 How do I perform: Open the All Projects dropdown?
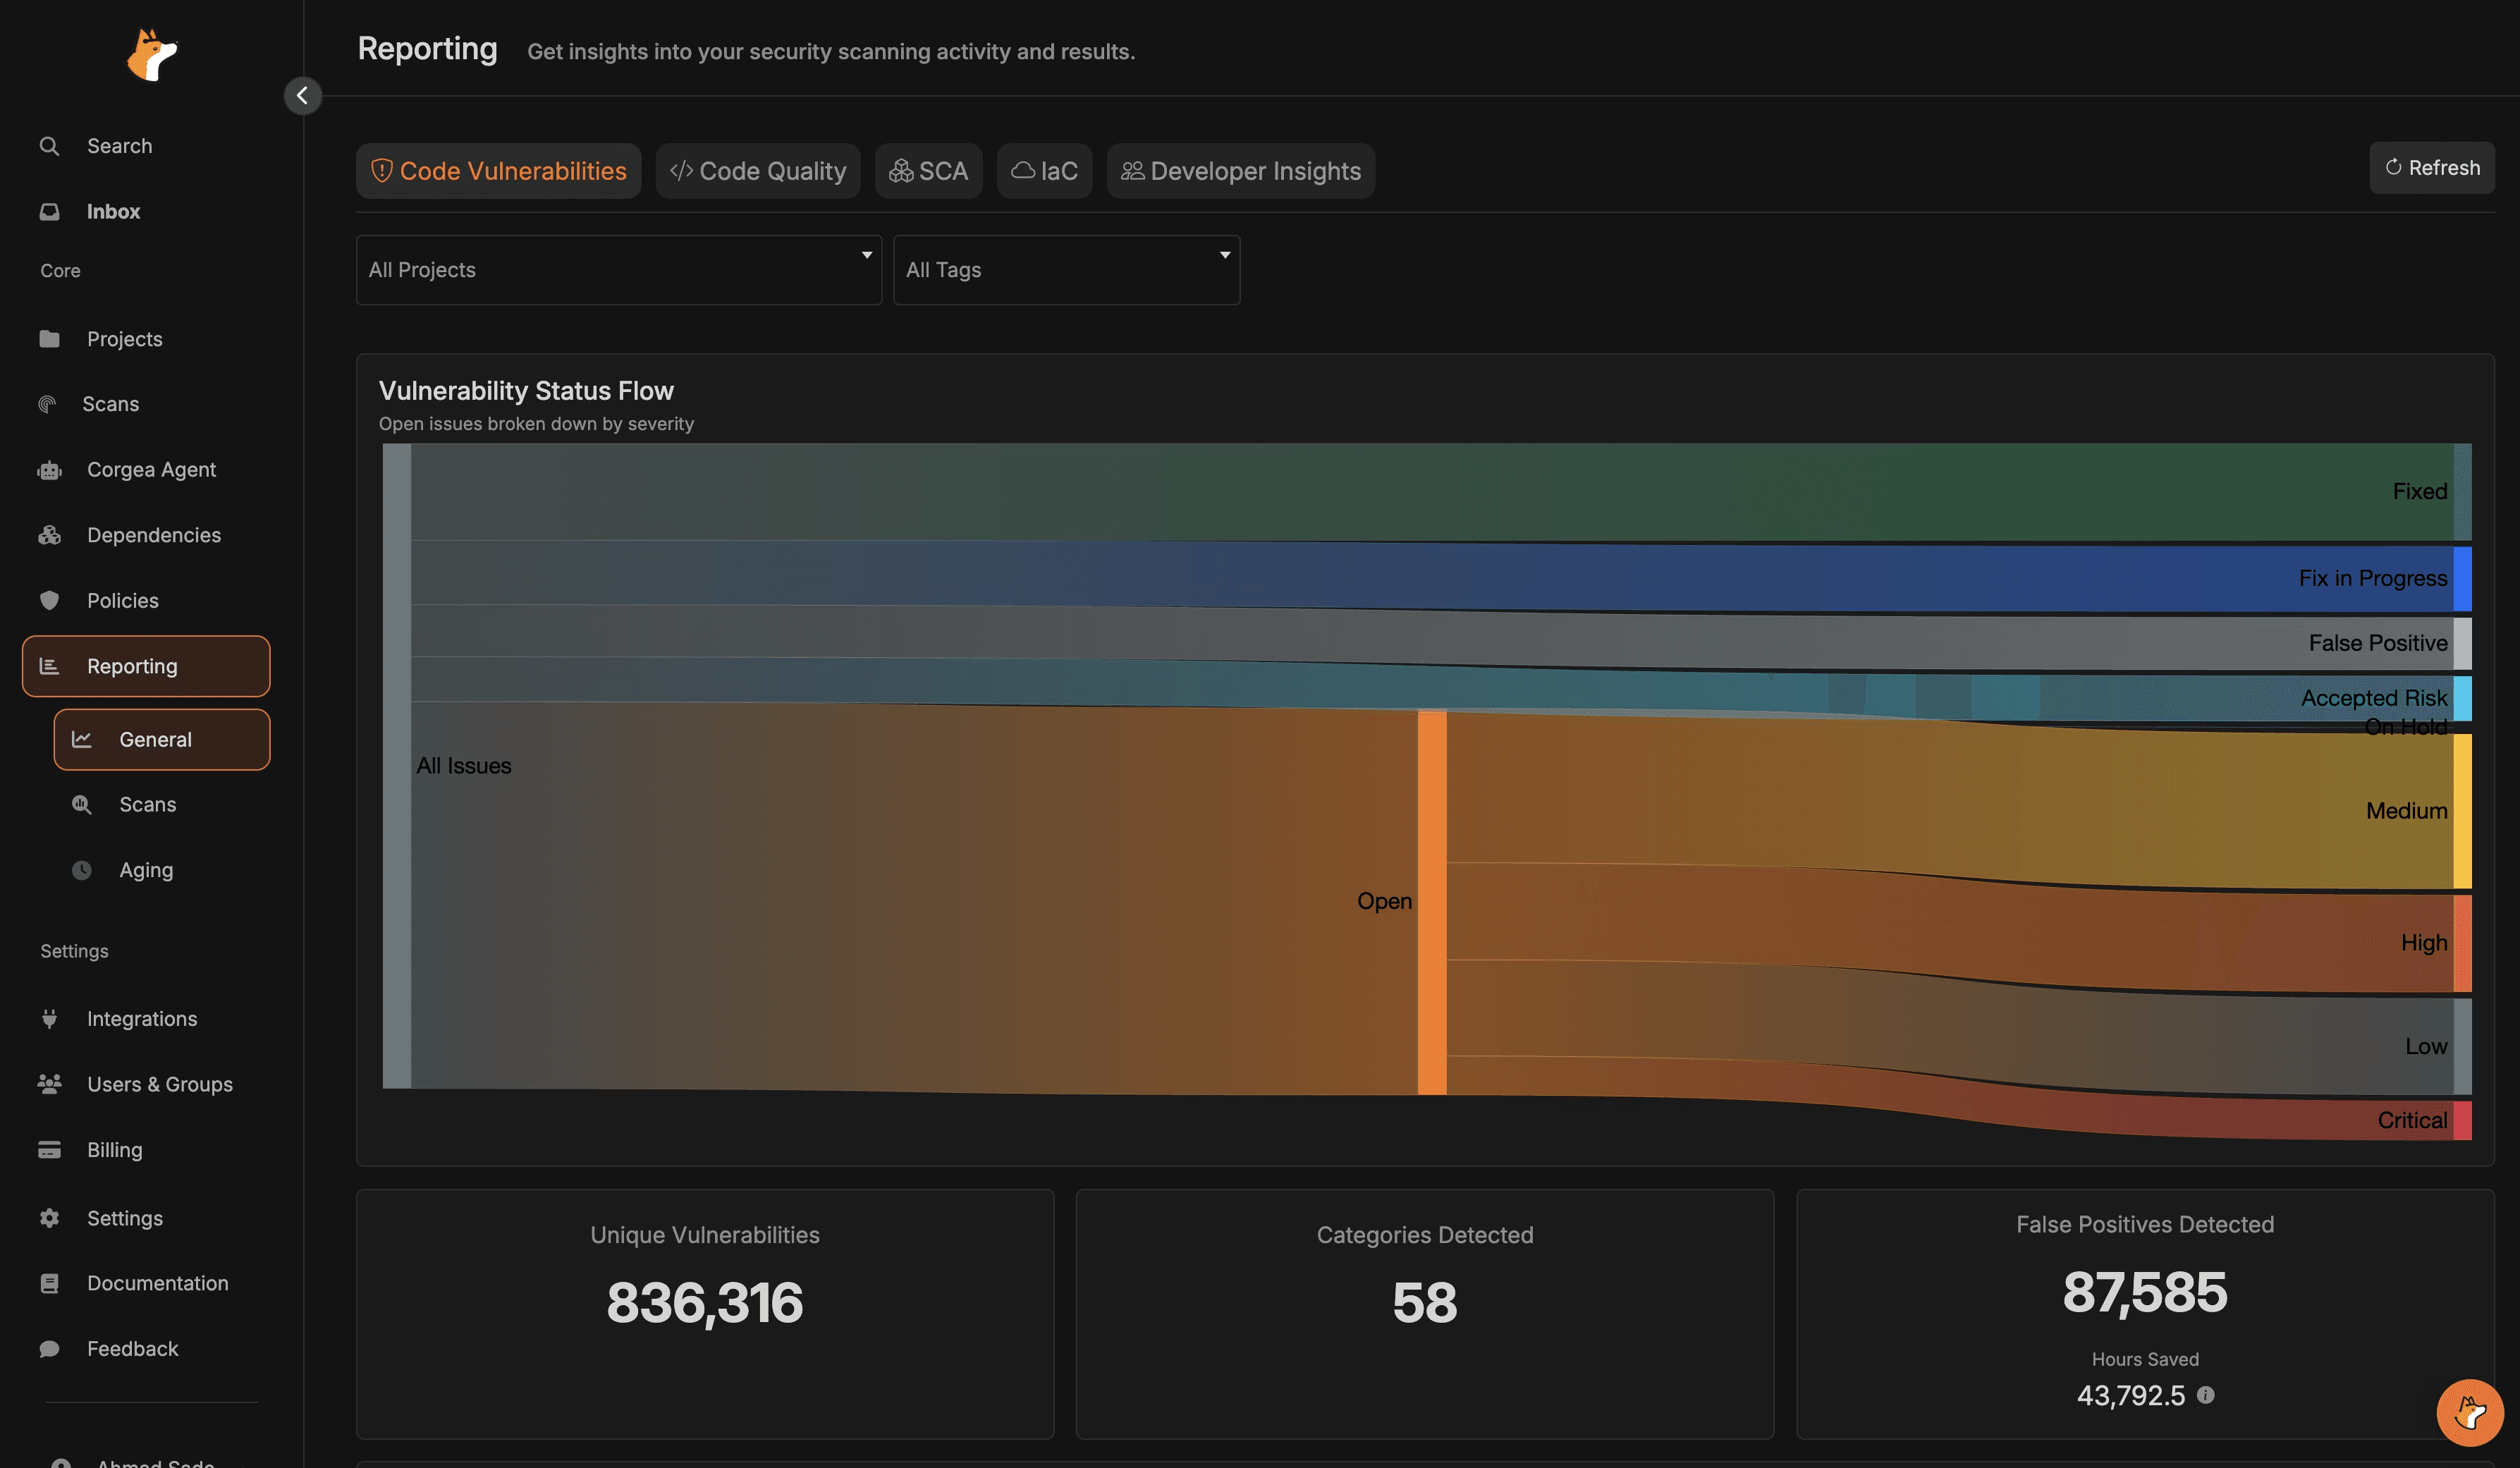[618, 270]
